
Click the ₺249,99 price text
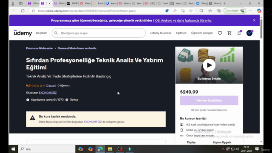click(189, 92)
